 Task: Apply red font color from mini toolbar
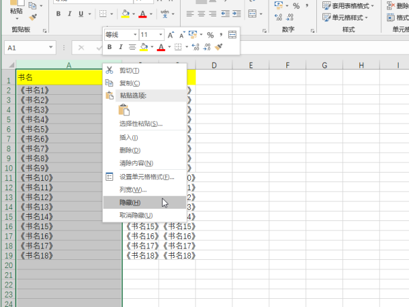(161, 47)
